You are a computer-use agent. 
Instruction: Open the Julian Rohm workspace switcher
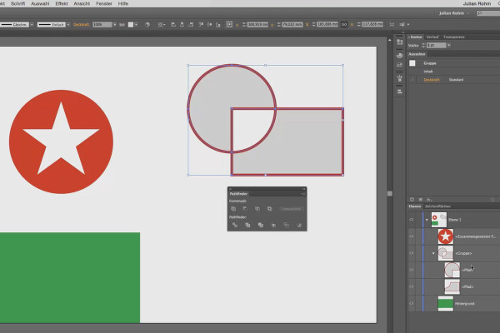point(454,13)
